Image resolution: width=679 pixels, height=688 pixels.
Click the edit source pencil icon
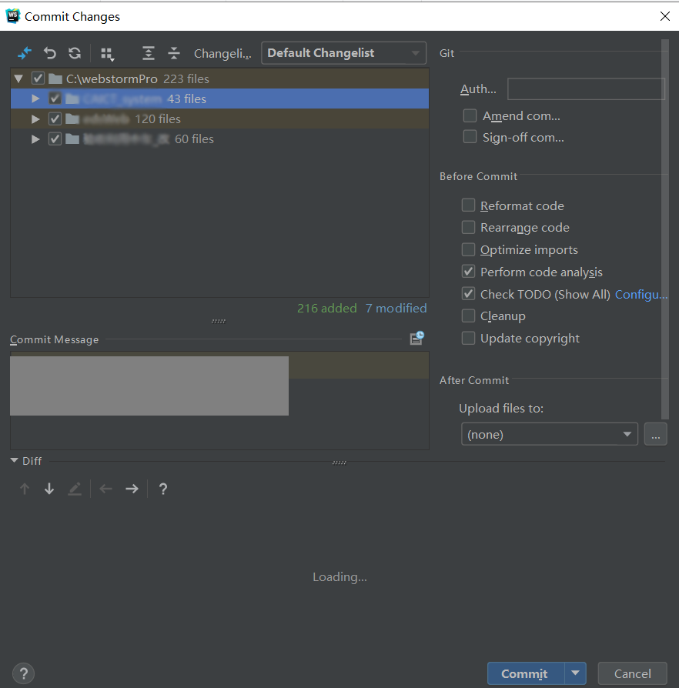(75, 489)
